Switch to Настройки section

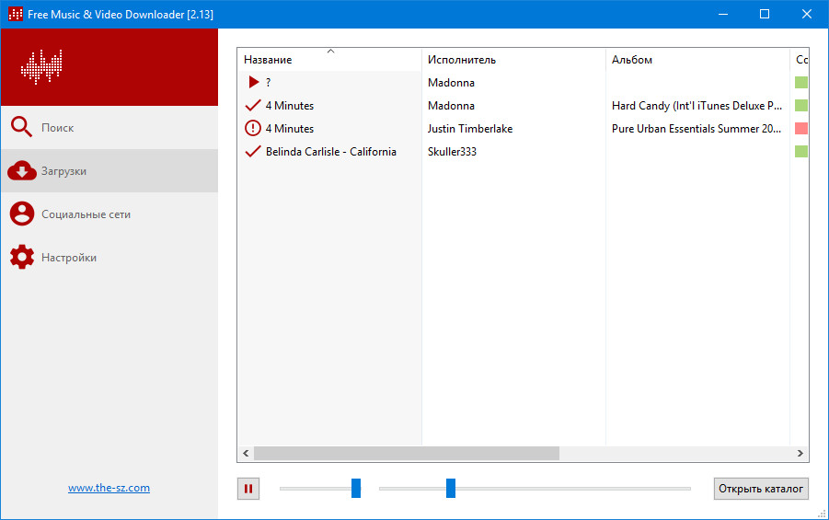pyautogui.click(x=69, y=258)
